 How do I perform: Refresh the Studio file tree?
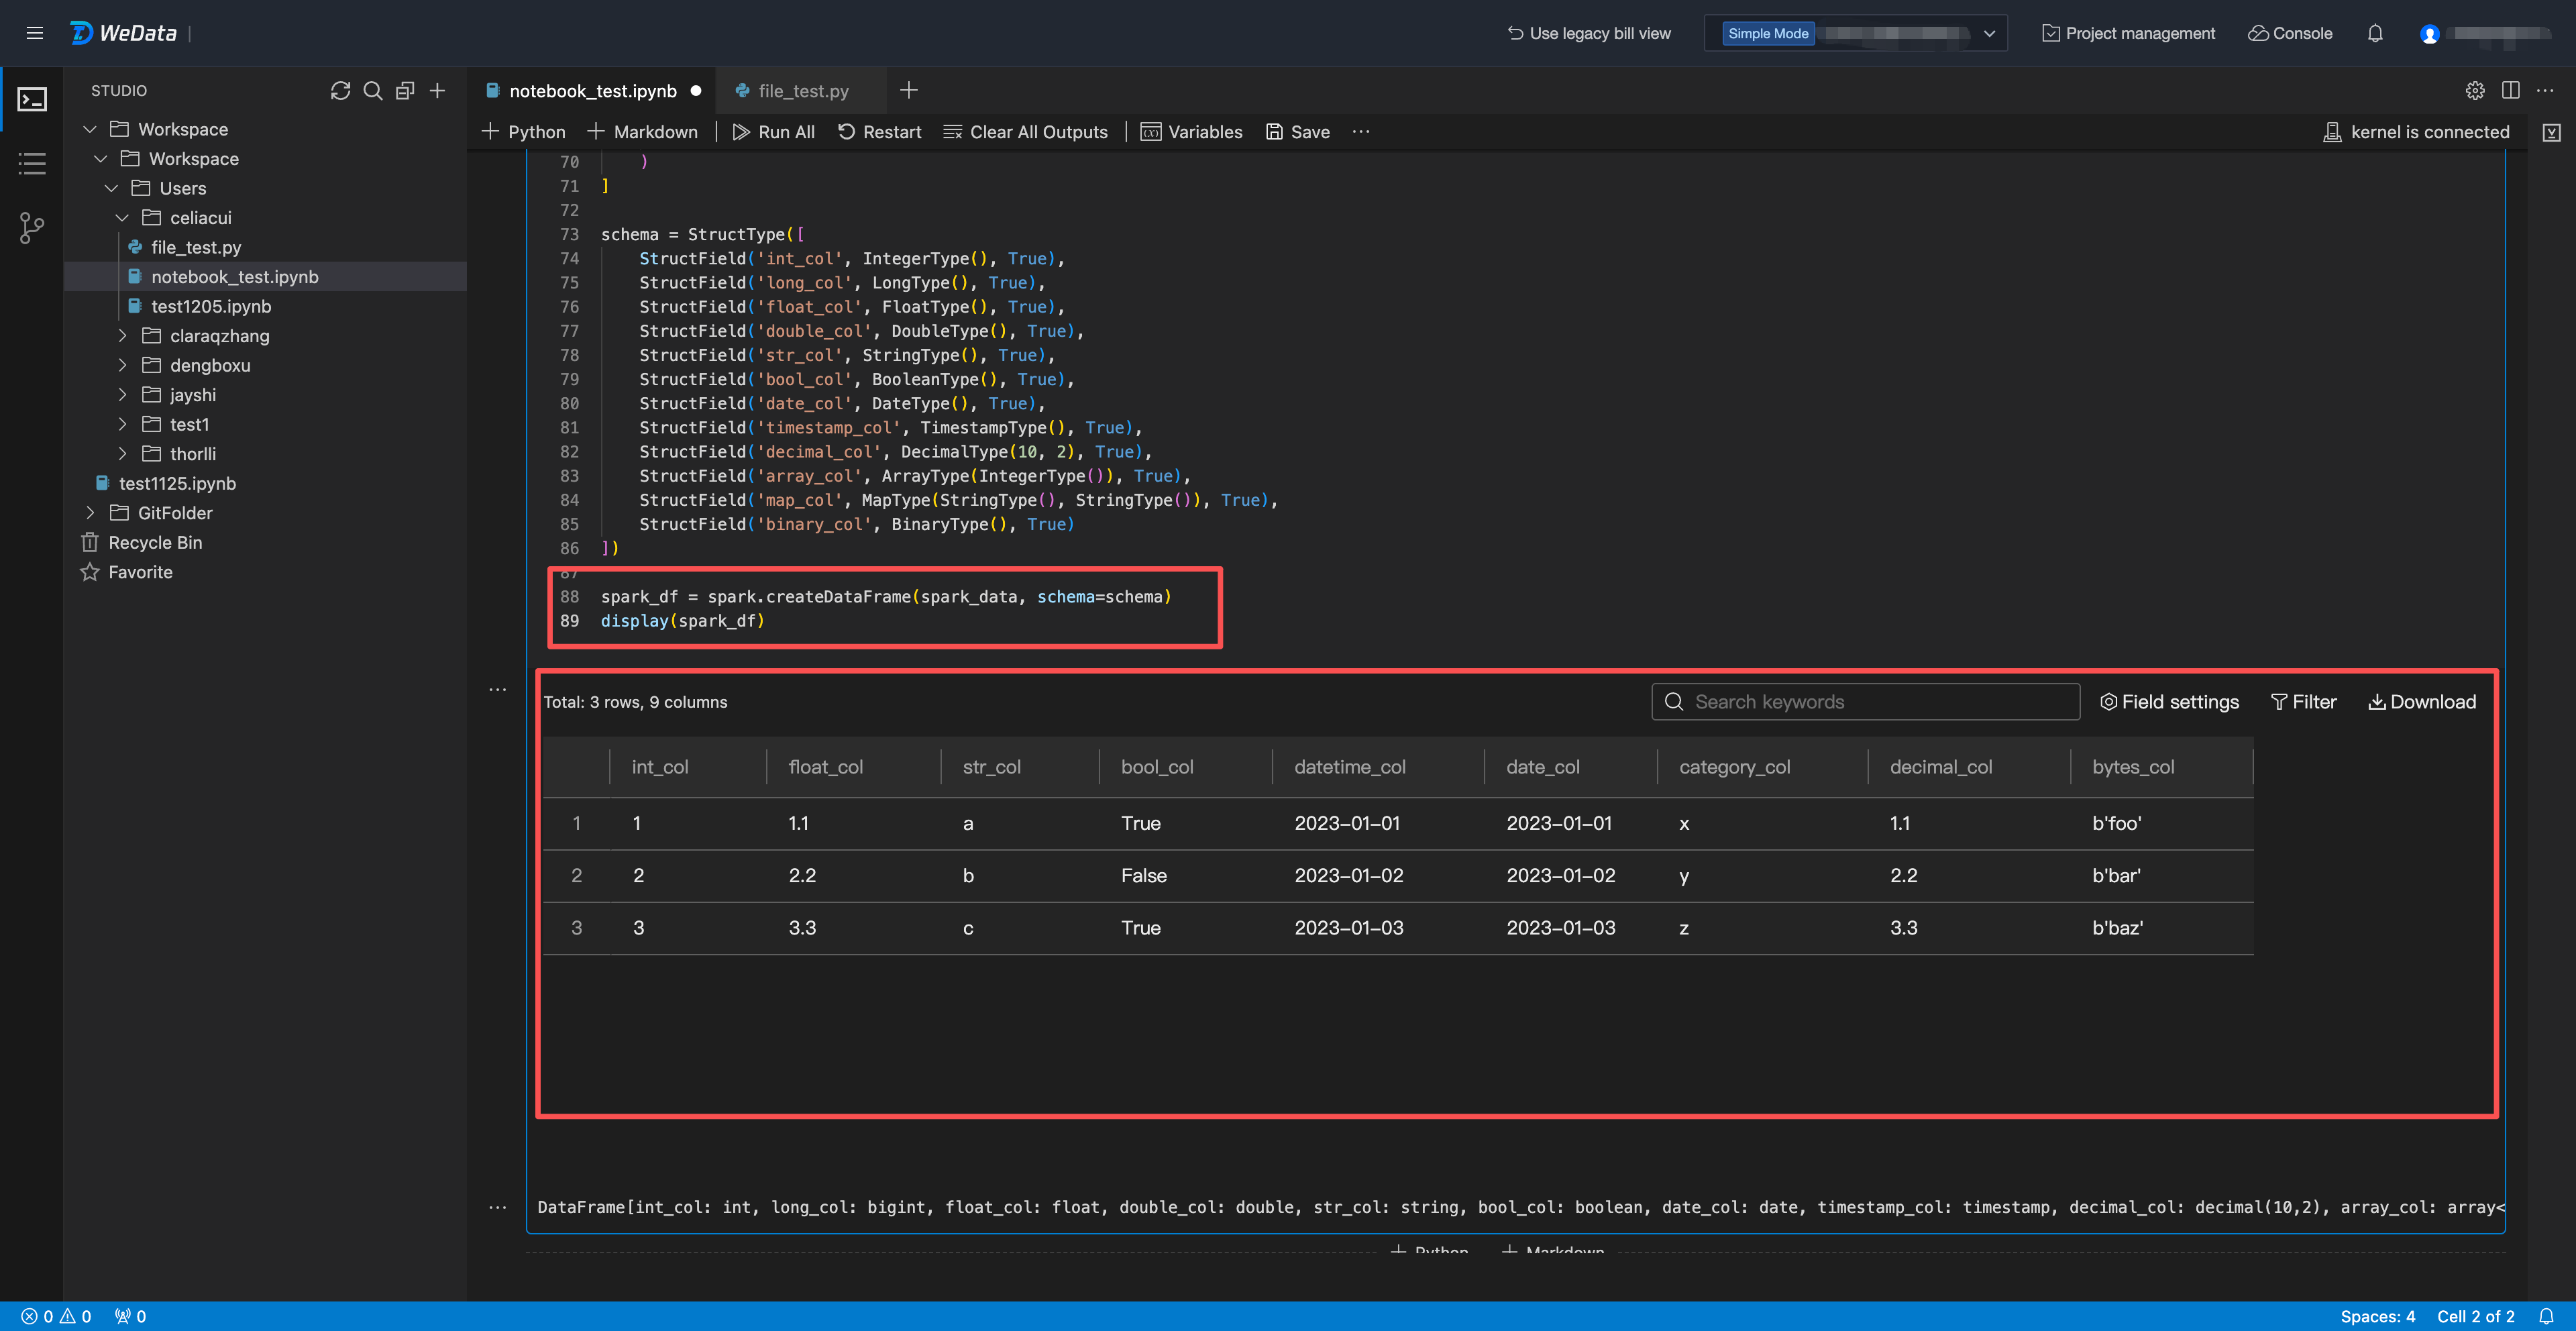tap(340, 91)
